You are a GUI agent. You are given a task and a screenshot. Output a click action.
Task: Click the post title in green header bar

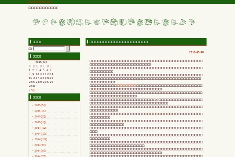pos(119,42)
